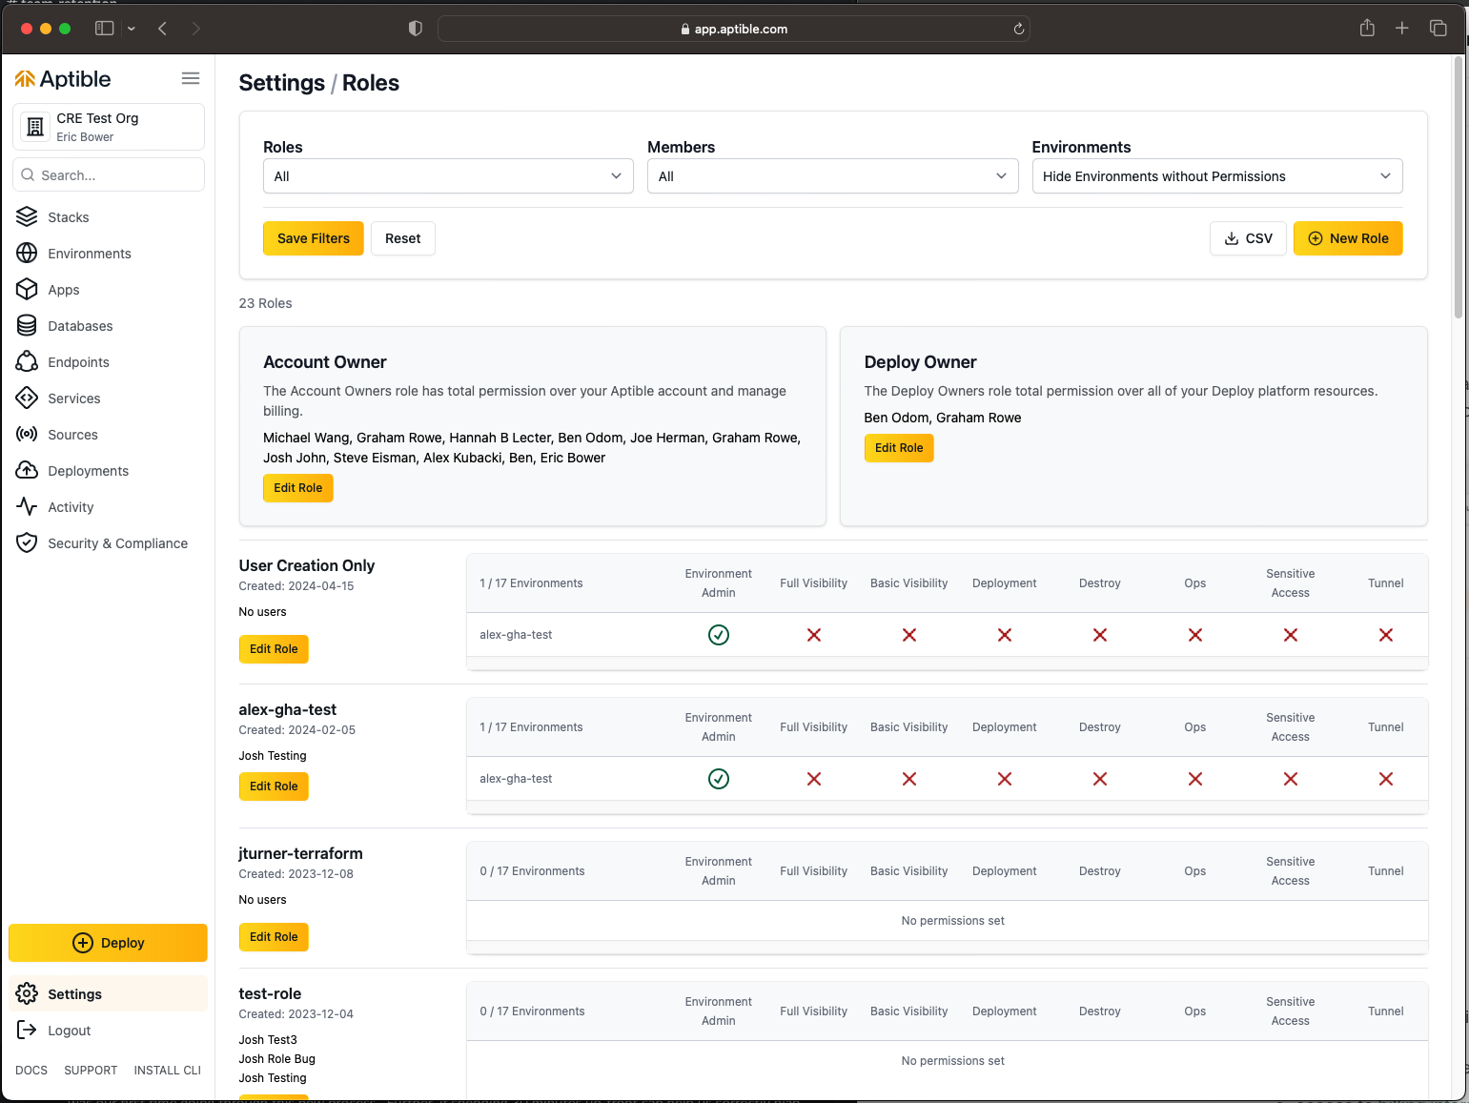Image resolution: width=1469 pixels, height=1103 pixels.
Task: Click the Security & Compliance shield icon
Action: pyautogui.click(x=27, y=543)
